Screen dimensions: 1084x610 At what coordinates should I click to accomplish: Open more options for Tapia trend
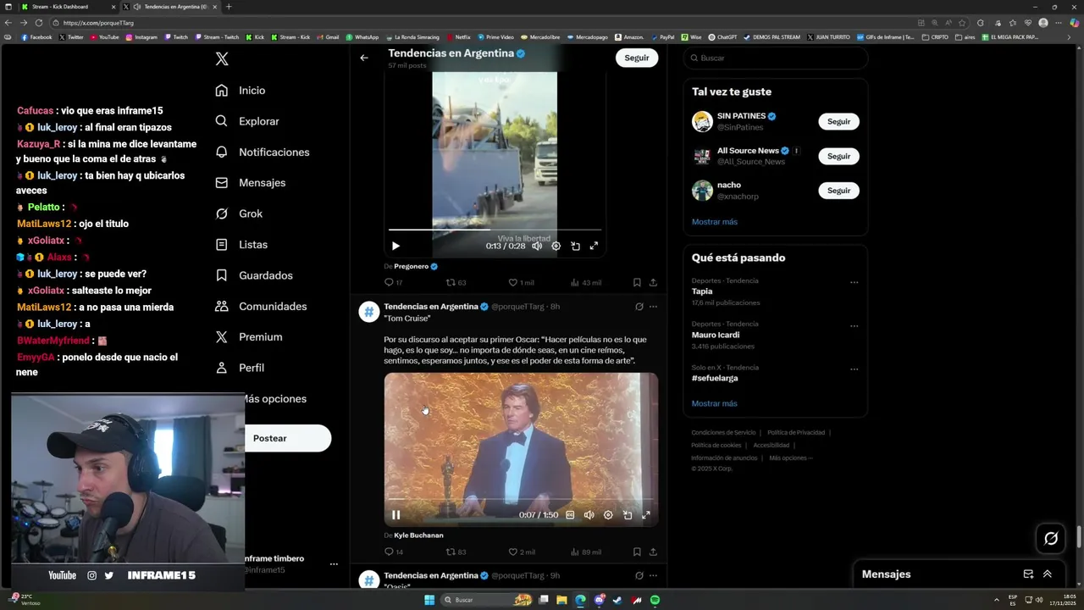[x=854, y=282]
